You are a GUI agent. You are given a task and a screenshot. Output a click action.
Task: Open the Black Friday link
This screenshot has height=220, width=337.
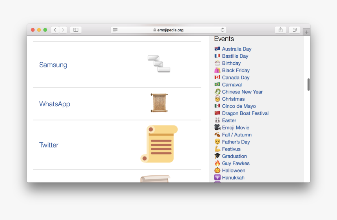click(x=236, y=70)
